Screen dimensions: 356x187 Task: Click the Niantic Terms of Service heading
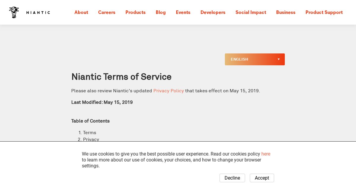coord(121,77)
